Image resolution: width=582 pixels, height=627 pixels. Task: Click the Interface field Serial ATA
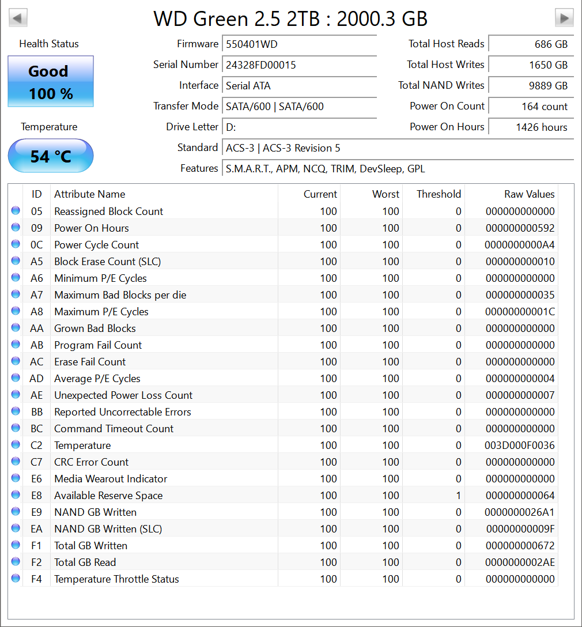pyautogui.click(x=300, y=85)
